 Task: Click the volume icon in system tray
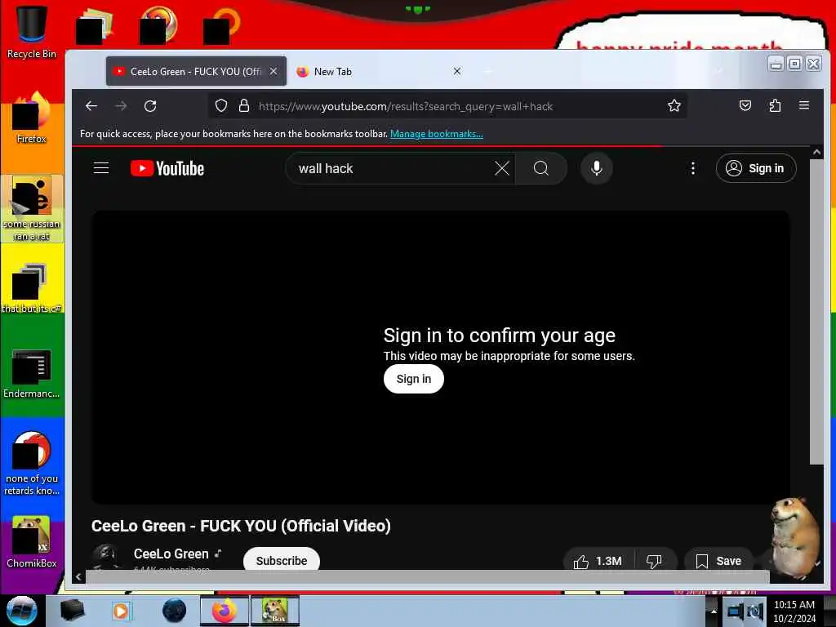point(754,611)
